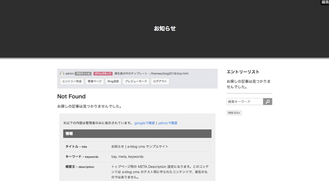This screenshot has height=181, width=329.
Task: Click the search magnifier icon button
Action: [x=267, y=101]
